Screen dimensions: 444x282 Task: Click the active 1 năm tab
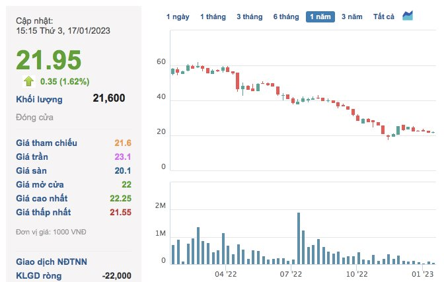[x=320, y=17]
